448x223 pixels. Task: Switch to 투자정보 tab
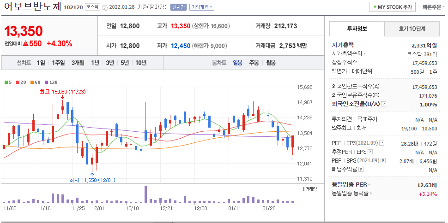click(357, 29)
